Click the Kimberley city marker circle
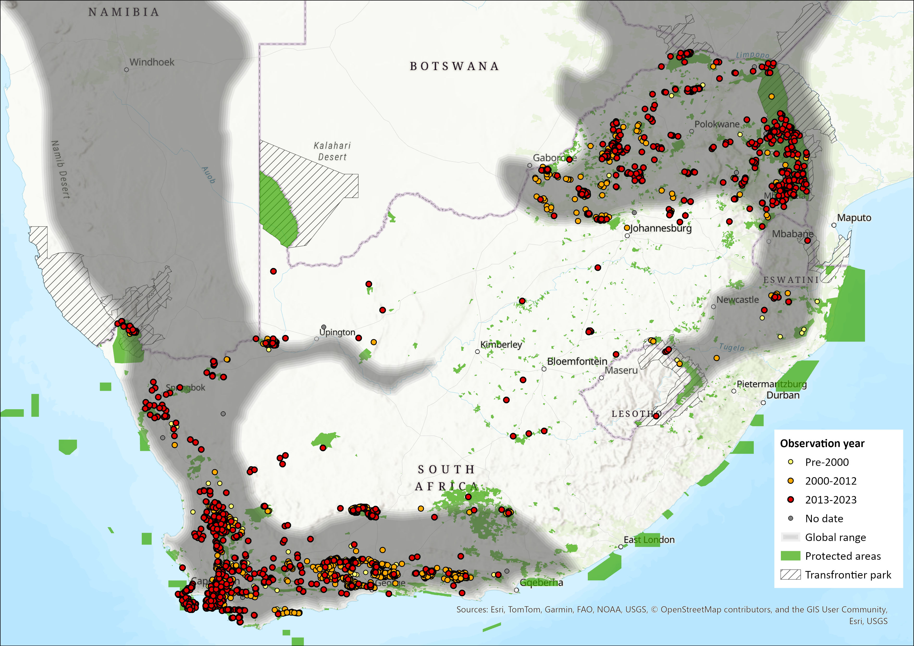The width and height of the screenshot is (914, 646). click(x=477, y=351)
